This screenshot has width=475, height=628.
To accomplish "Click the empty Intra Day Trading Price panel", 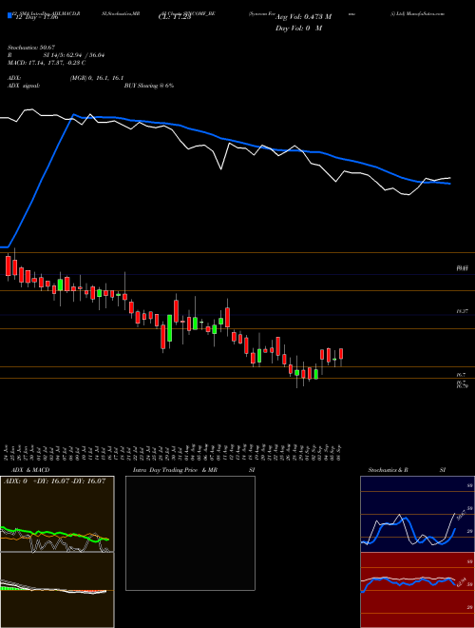I will 190,533.
